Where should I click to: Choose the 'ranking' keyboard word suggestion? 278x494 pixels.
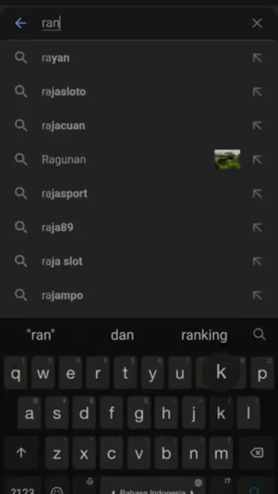(204, 336)
